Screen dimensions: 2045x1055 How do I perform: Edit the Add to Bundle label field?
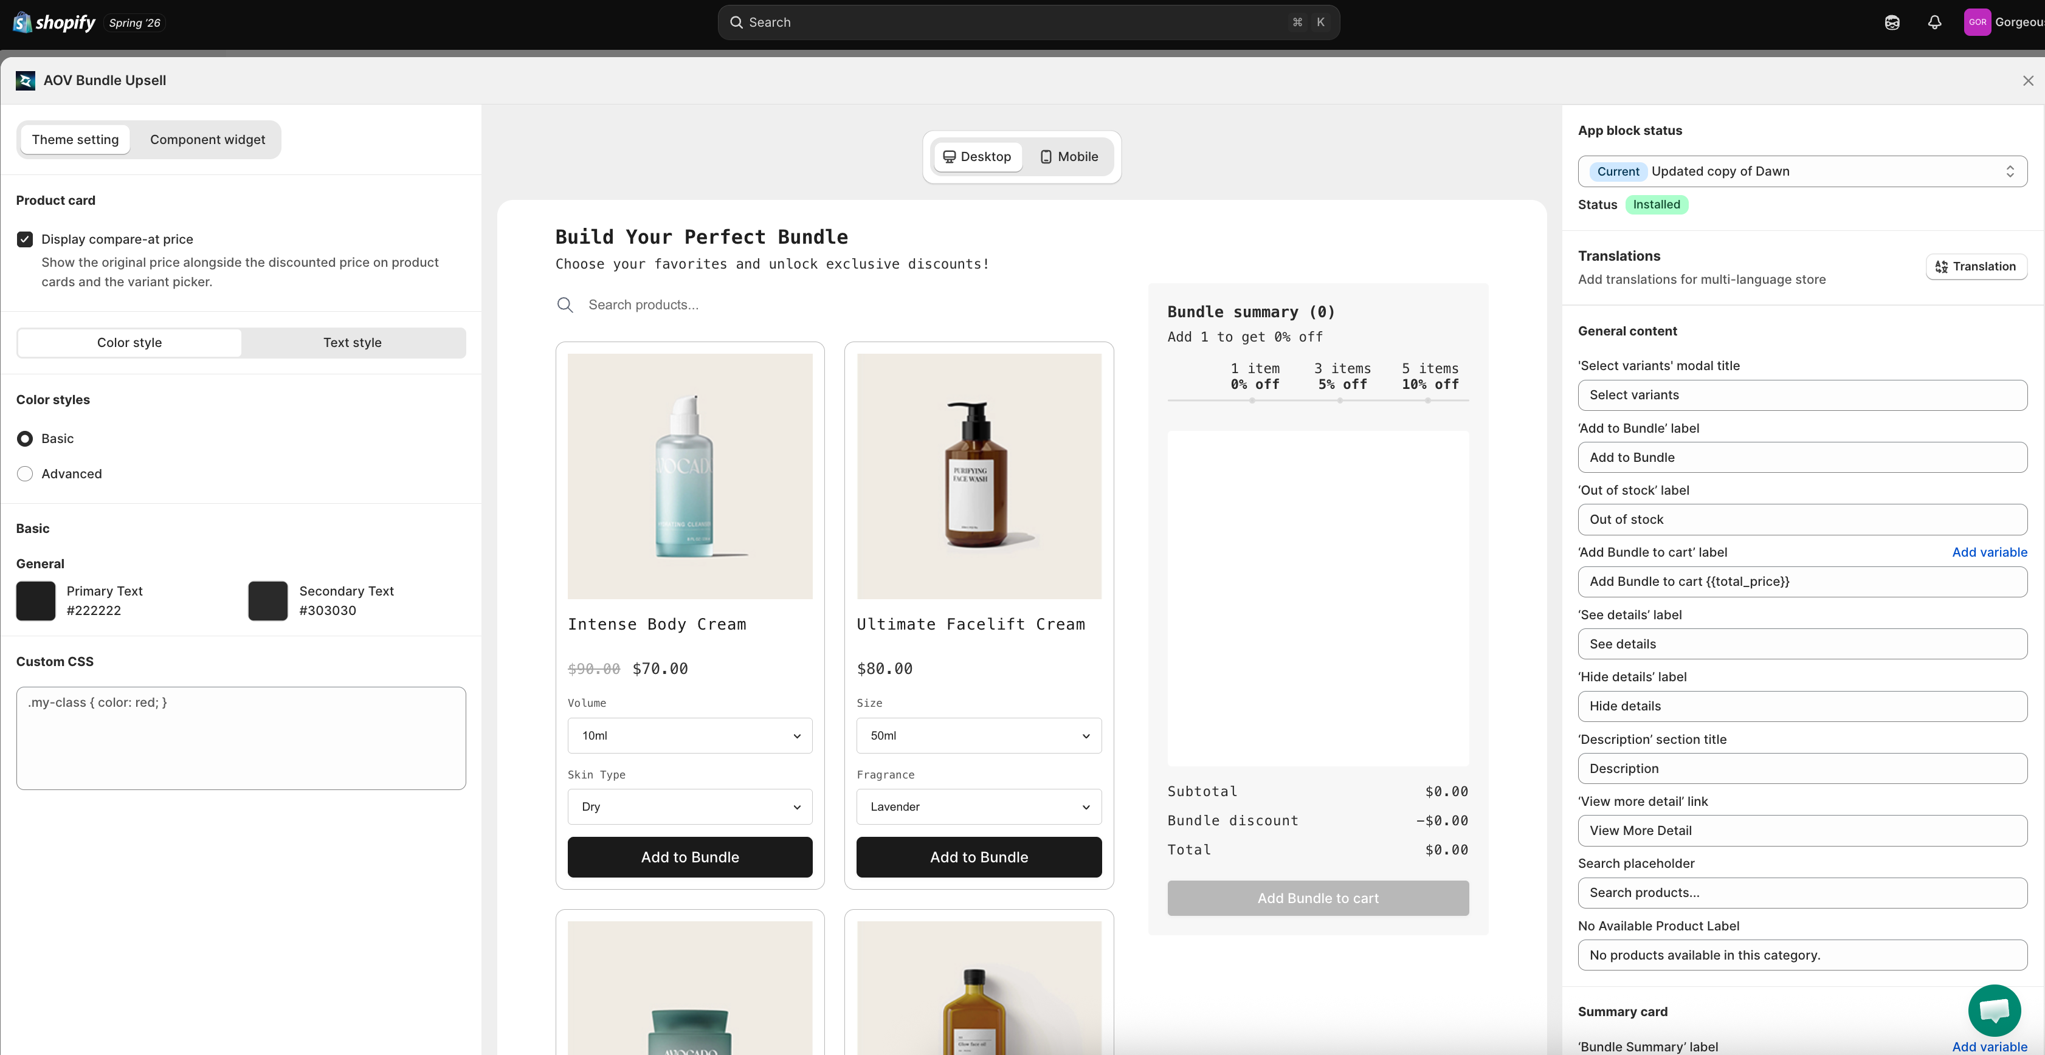coord(1802,457)
